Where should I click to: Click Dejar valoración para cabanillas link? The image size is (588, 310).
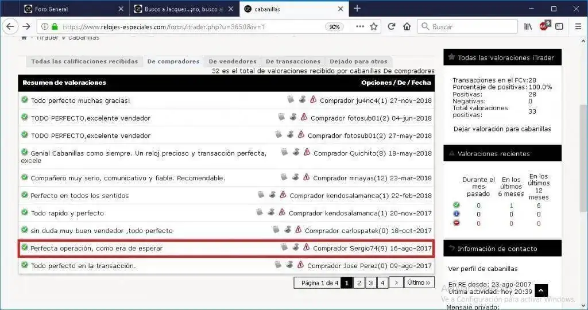coord(502,129)
